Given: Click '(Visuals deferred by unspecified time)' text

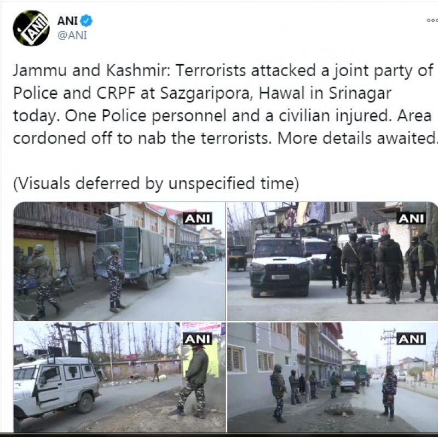Looking at the screenshot, I should tap(156, 184).
